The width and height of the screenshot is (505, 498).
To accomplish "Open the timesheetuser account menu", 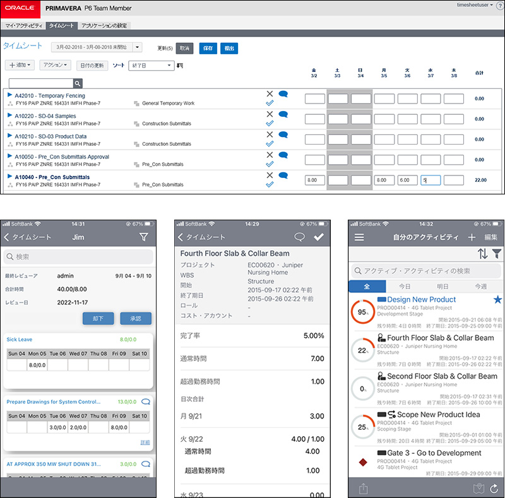I will pos(475,5).
